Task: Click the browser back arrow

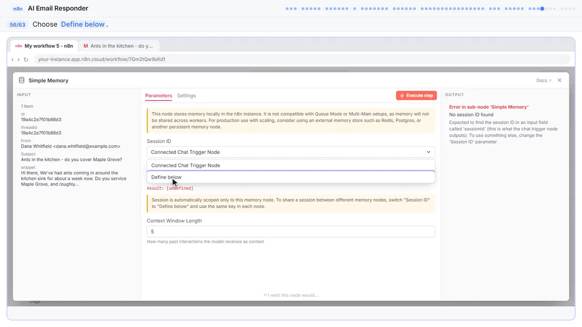Action: pyautogui.click(x=13, y=59)
